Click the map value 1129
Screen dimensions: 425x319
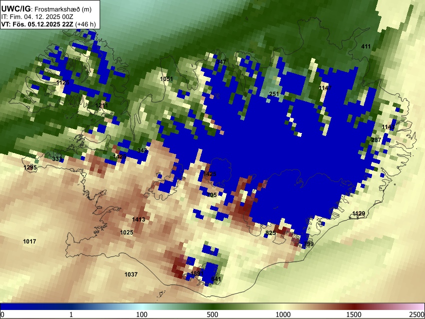358,213
